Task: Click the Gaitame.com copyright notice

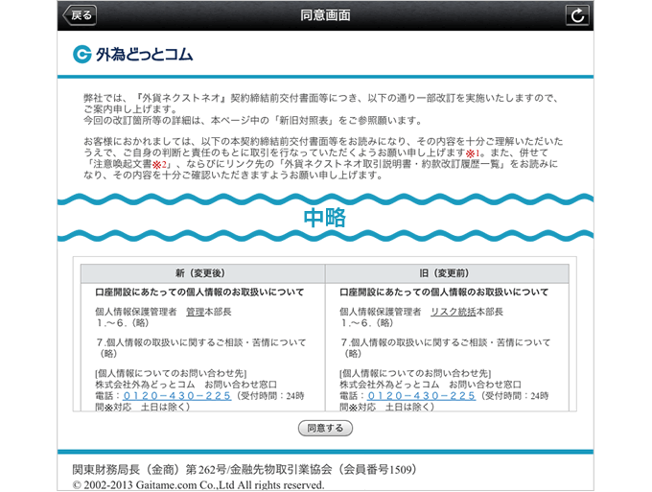Action: (x=198, y=485)
